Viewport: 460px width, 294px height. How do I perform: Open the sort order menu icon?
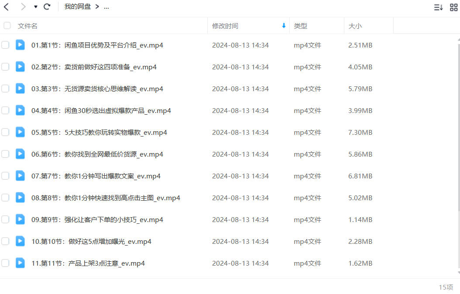438,7
